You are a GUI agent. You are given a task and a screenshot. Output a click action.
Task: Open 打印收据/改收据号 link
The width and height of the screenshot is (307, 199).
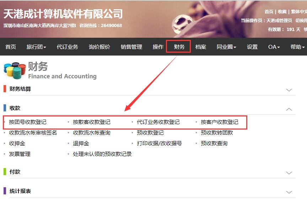tap(160, 143)
